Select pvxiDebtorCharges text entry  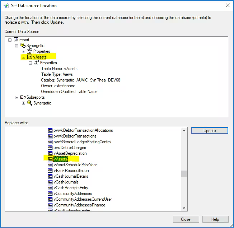[70, 148]
